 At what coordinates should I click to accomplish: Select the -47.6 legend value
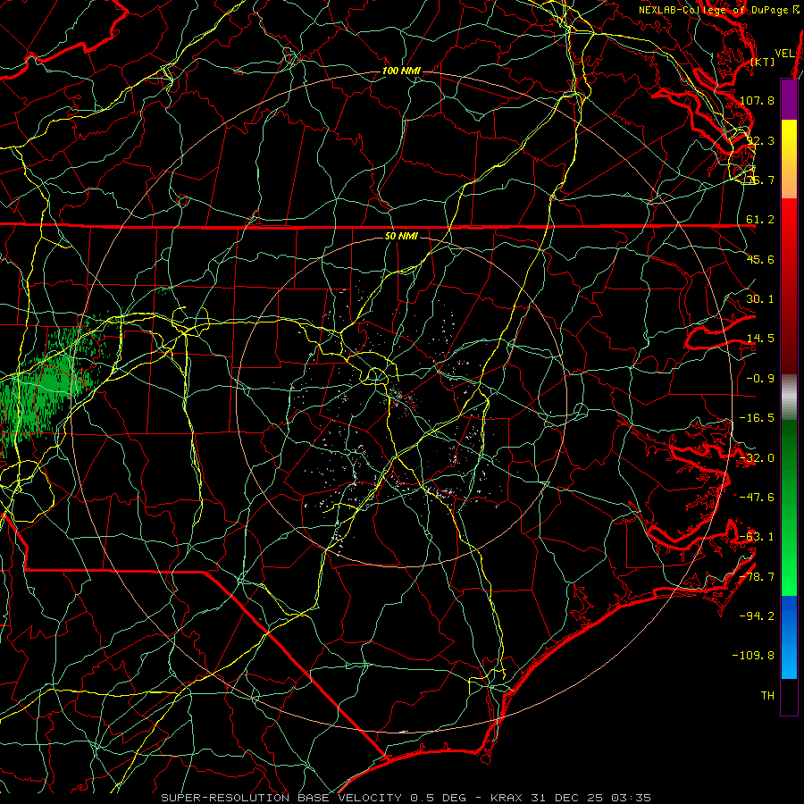tap(757, 498)
